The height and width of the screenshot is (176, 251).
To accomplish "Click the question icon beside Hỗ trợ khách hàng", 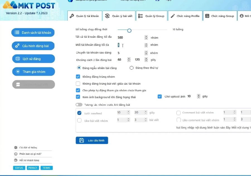I will pyautogui.click(x=16, y=160).
